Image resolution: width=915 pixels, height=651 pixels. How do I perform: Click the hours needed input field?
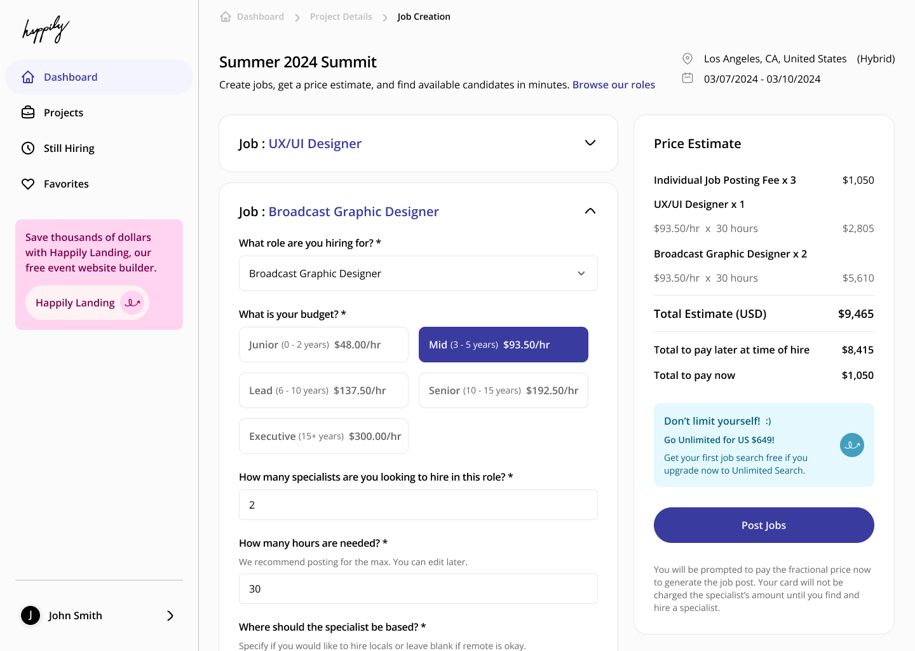pos(418,589)
